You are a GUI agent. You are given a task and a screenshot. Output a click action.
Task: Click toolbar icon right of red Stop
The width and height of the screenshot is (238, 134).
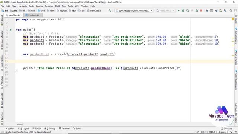(207, 10)
